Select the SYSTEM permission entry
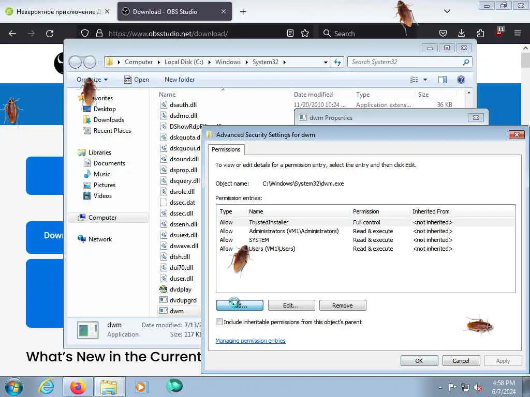Image resolution: width=530 pixels, height=397 pixels. tap(365, 240)
